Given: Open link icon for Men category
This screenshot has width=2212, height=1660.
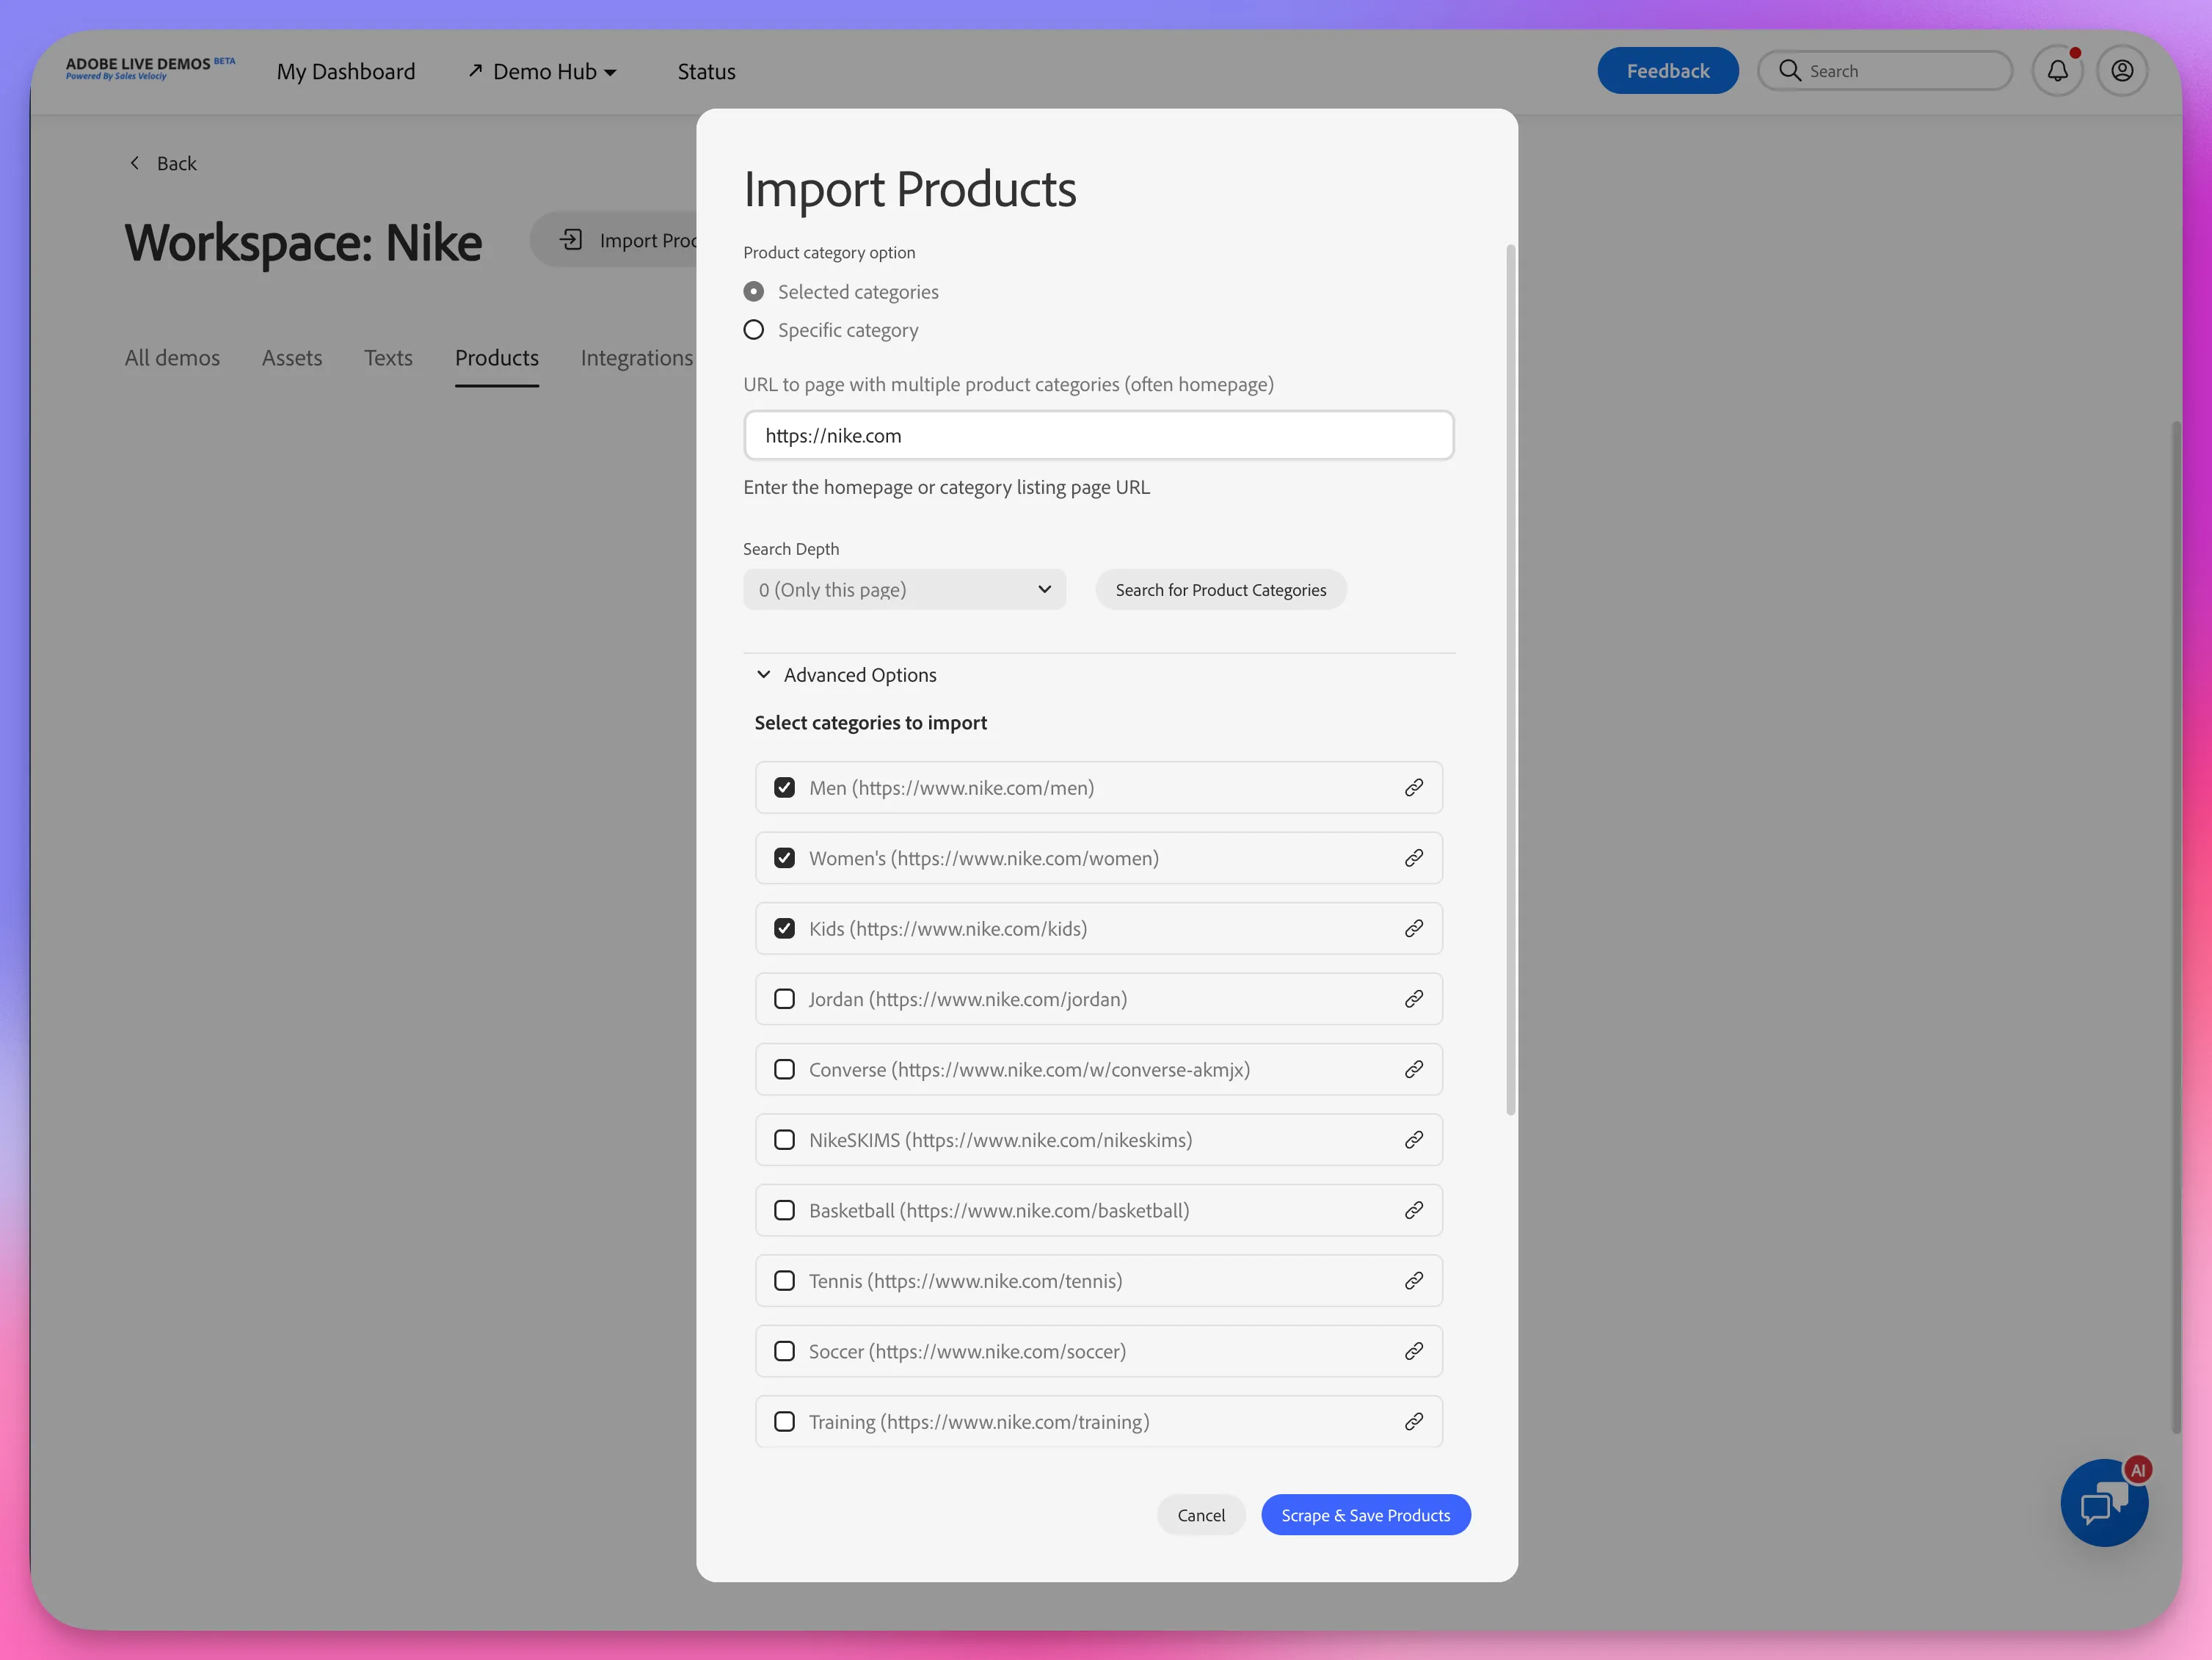Looking at the screenshot, I should (x=1413, y=788).
